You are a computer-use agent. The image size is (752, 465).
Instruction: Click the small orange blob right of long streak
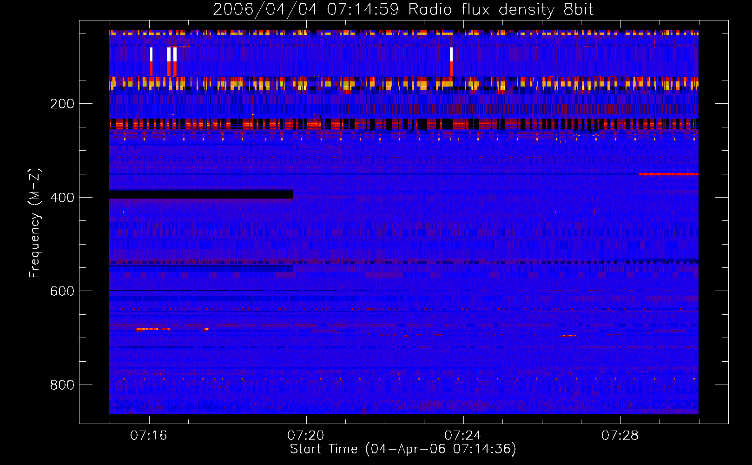(x=206, y=329)
